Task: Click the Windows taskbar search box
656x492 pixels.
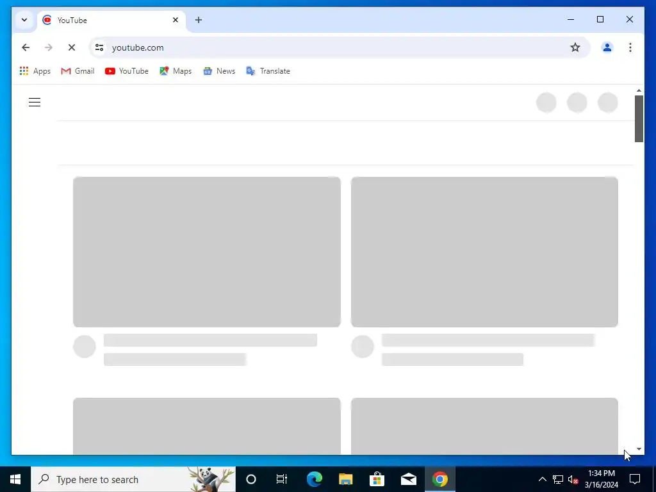Action: click(133, 479)
